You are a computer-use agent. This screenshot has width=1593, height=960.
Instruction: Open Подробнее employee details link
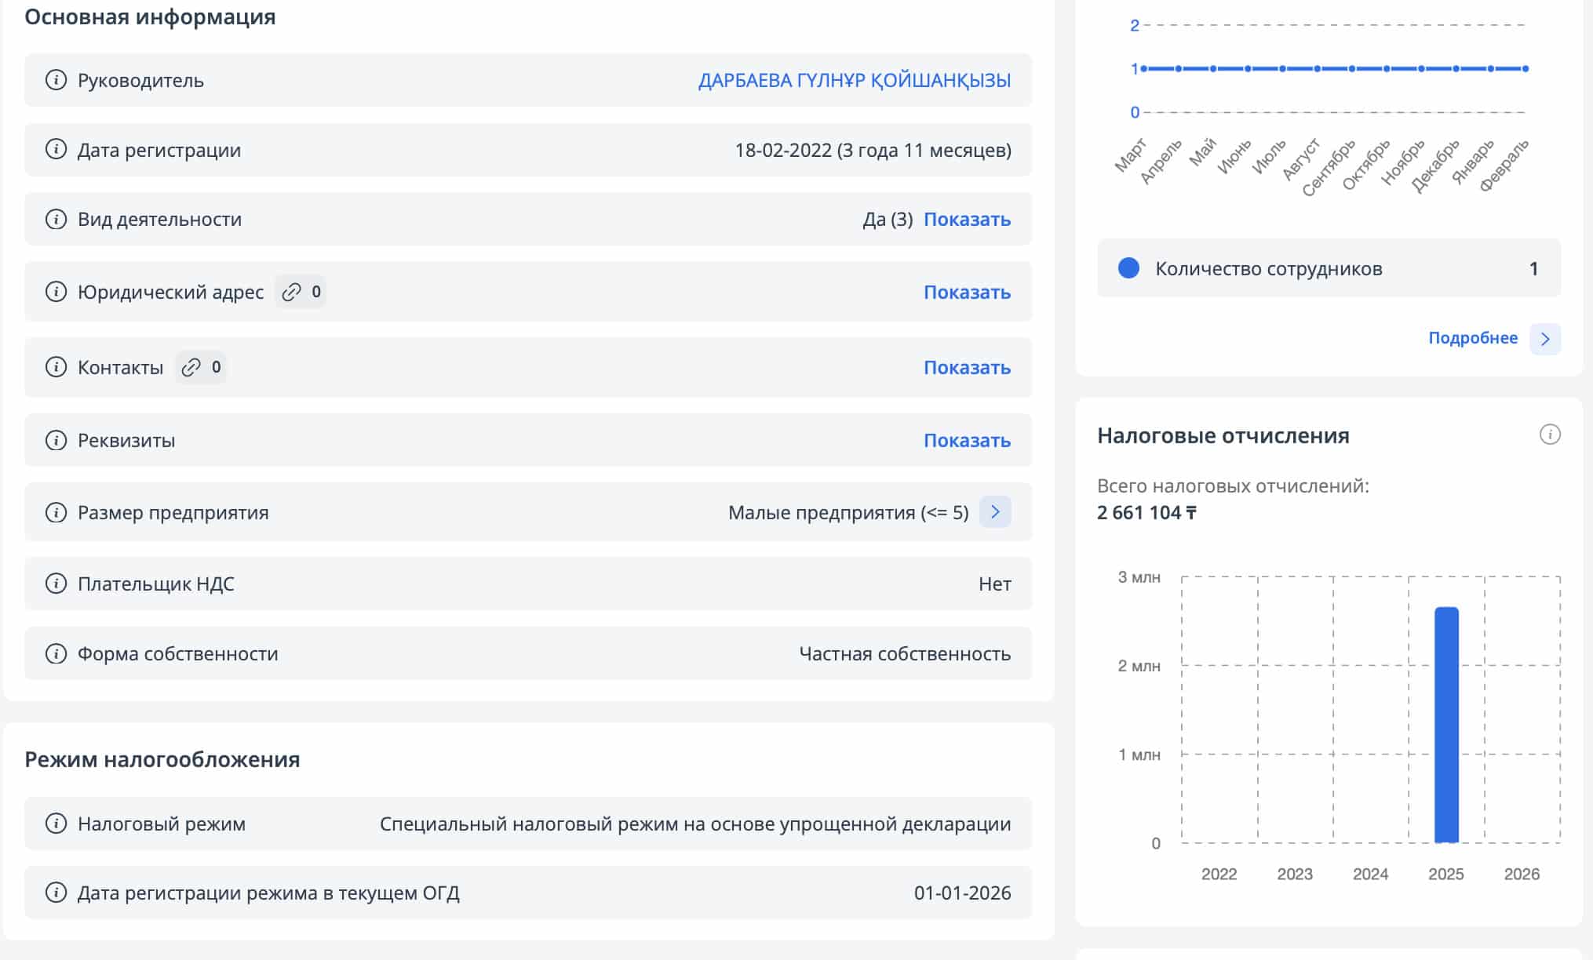1472,338
